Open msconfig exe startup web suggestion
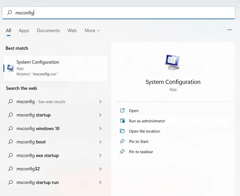240x196 pixels. click(x=37, y=156)
